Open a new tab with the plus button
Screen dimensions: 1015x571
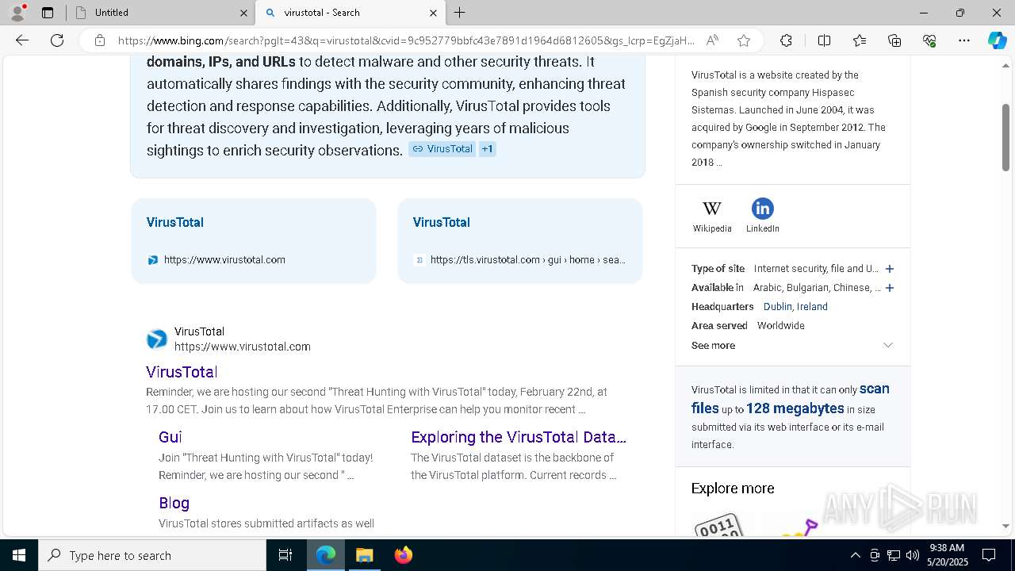460,13
